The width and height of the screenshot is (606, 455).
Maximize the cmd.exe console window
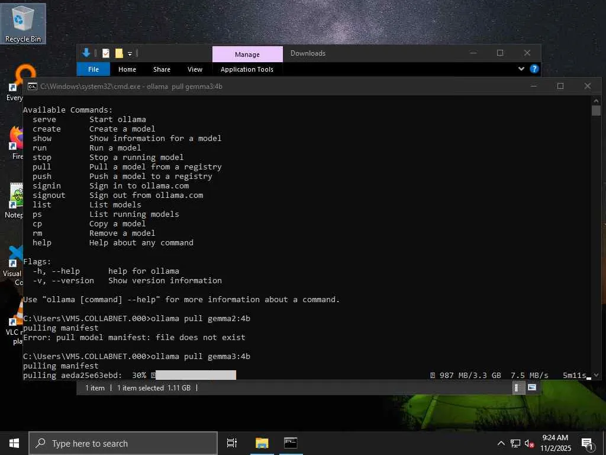point(560,86)
